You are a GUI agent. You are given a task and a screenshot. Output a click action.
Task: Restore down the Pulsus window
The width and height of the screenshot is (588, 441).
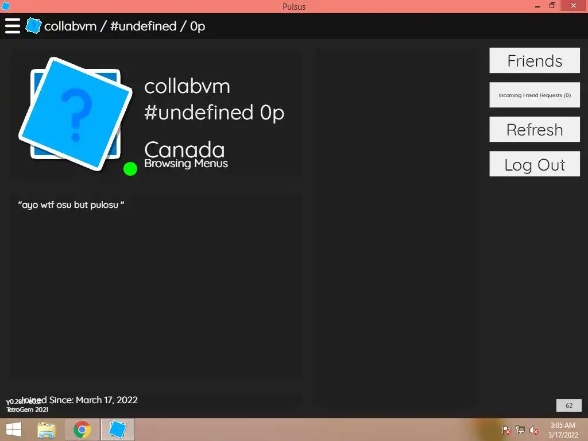[552, 6]
